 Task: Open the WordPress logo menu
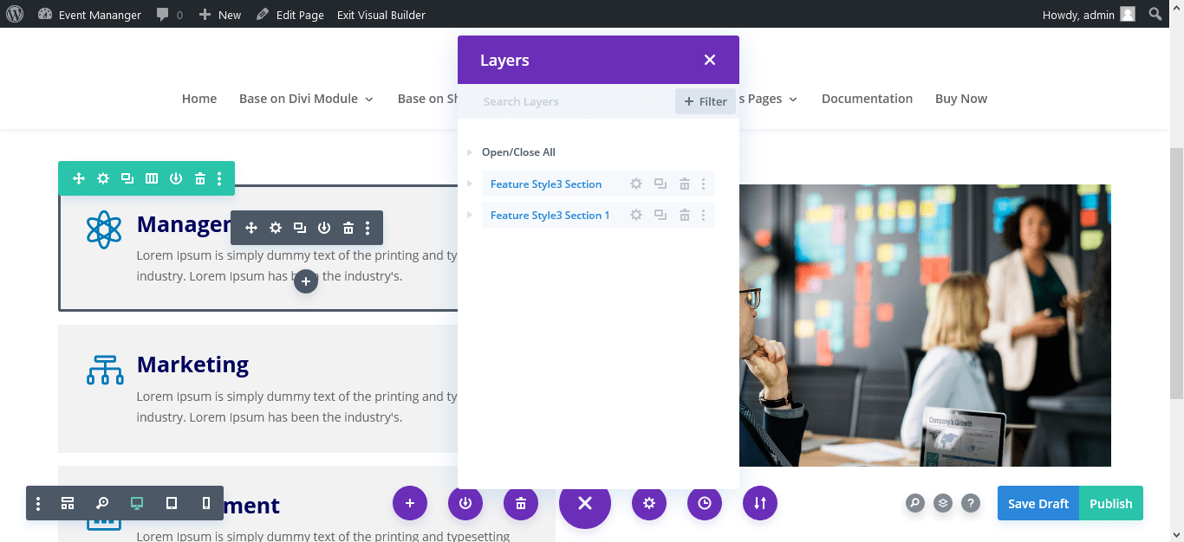[16, 14]
